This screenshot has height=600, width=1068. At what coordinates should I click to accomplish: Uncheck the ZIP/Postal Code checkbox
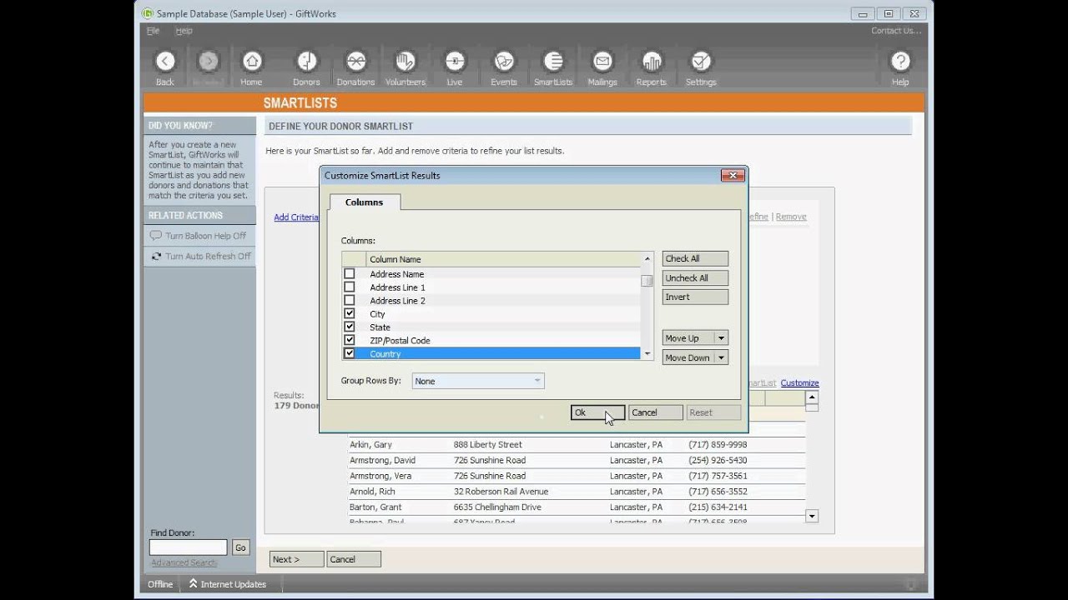[x=350, y=340]
